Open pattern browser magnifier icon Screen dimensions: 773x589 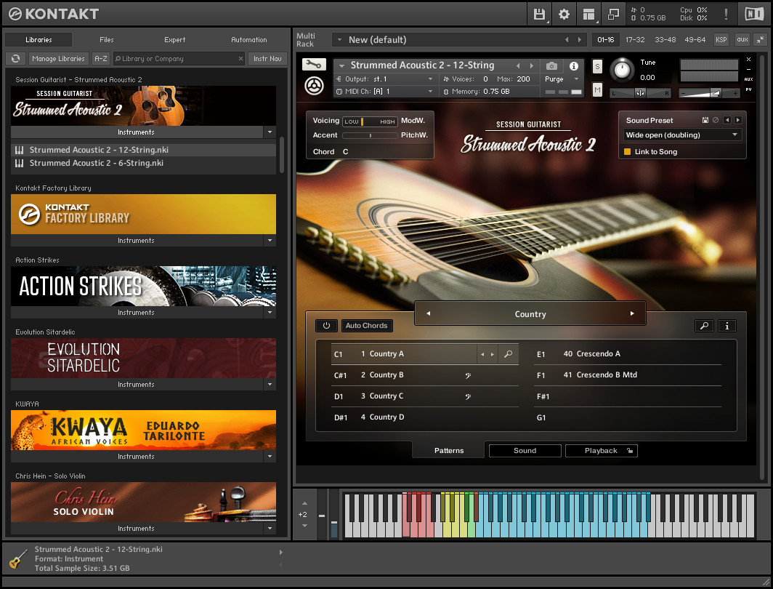[704, 326]
